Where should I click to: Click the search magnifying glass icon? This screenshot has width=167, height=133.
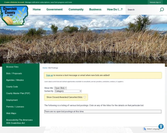[161, 10]
